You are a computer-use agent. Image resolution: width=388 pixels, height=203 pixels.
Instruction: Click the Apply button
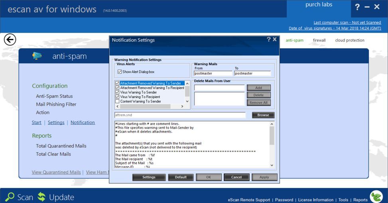(x=264, y=177)
